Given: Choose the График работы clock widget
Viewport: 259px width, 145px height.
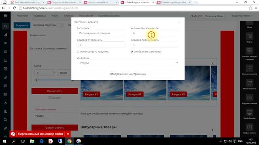Looking at the screenshot, I should point(249,127).
